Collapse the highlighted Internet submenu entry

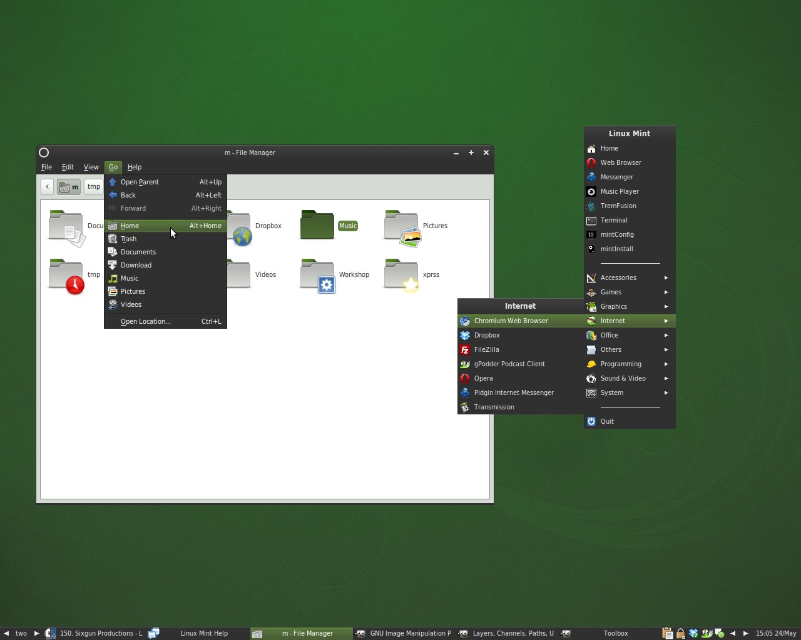[x=630, y=321]
